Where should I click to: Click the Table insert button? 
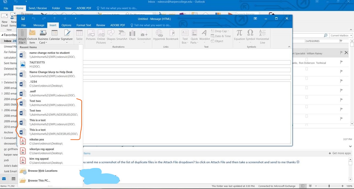[x=79, y=37]
